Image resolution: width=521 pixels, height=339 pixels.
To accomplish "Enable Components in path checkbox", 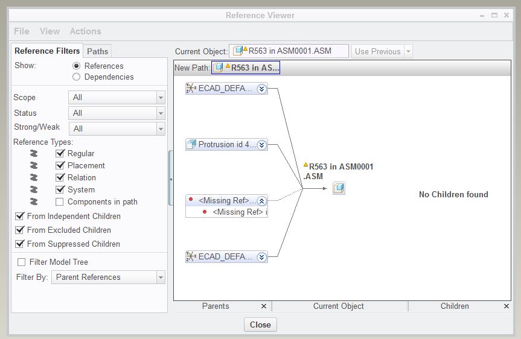I will pos(60,201).
